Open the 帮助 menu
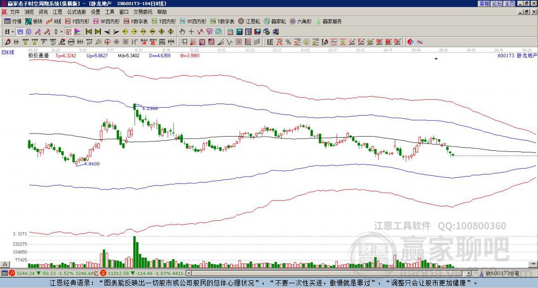538x288 pixels. [x=162, y=12]
